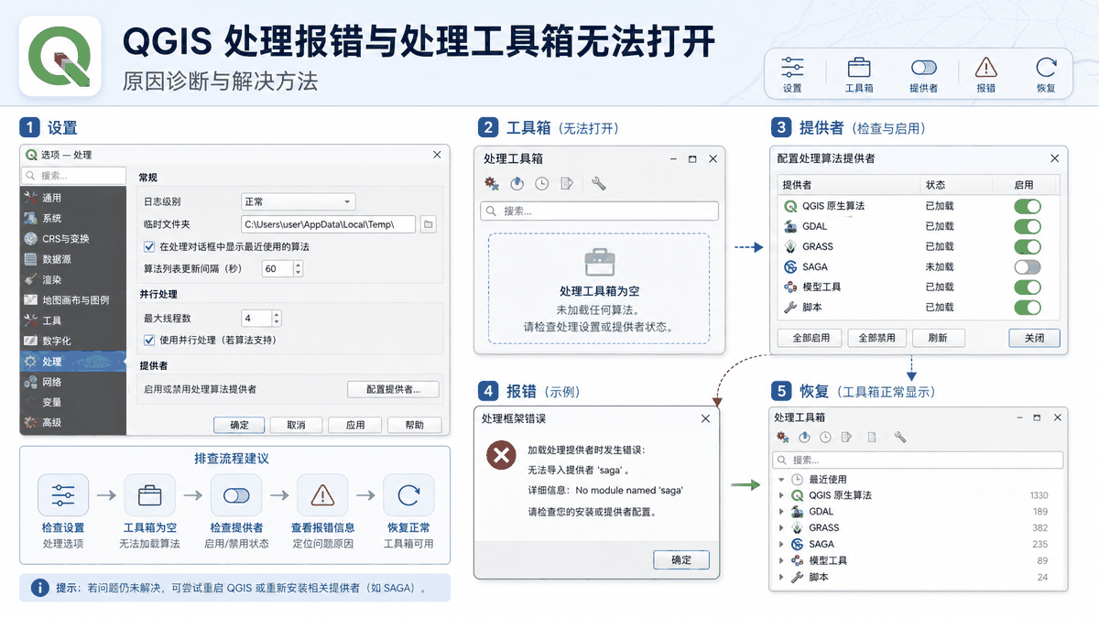Select 数字化 in options sidebar
The image size is (1099, 618).
[x=73, y=341]
